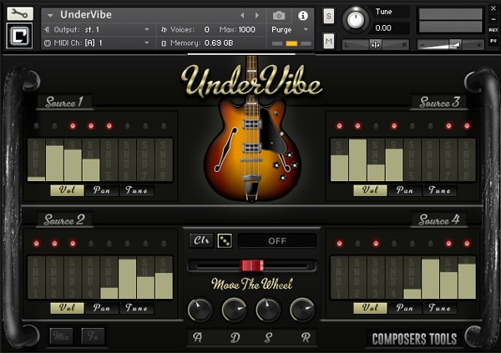
Task: Open the instrument info icon
Action: point(302,15)
